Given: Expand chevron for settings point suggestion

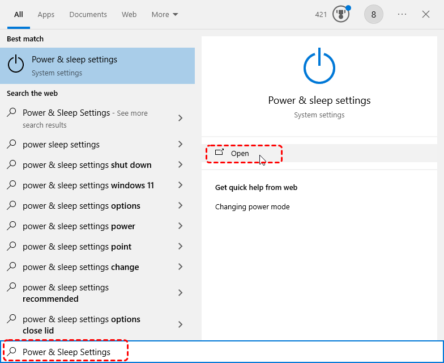Looking at the screenshot, I should [180, 246].
